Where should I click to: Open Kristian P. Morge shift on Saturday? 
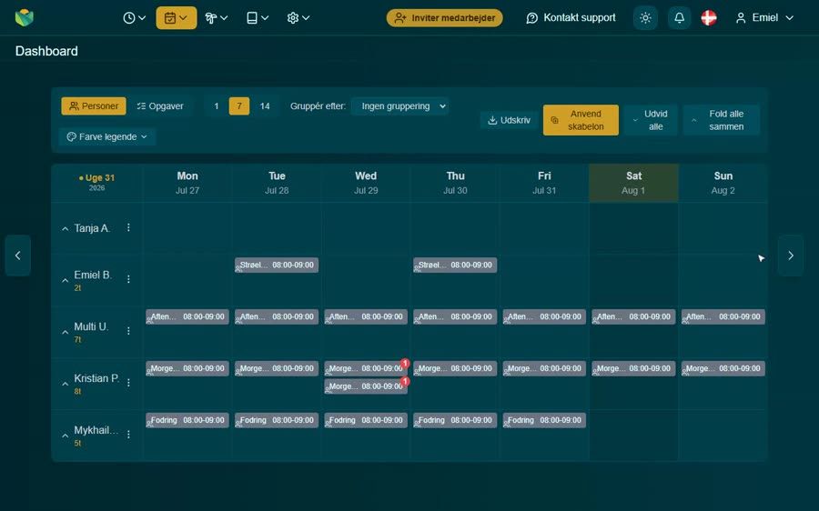tap(633, 368)
